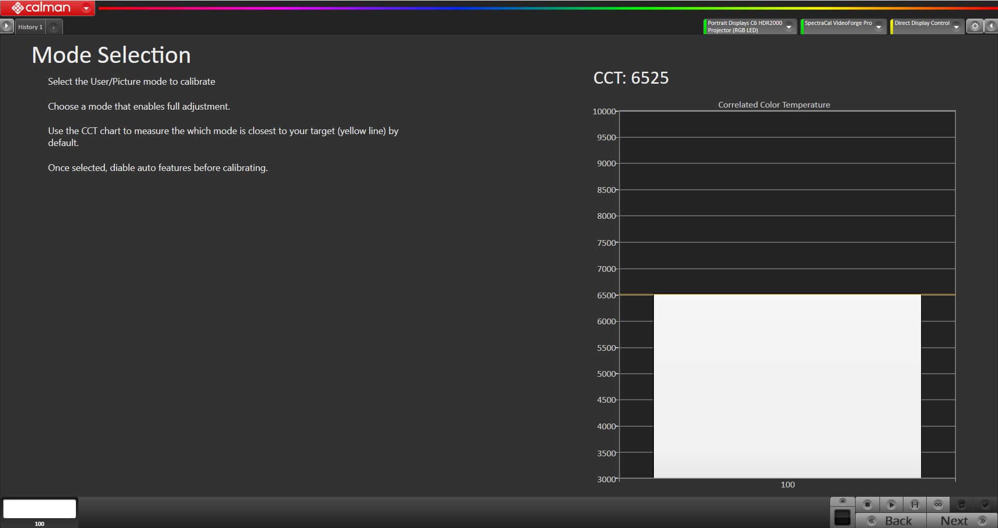
Task: Click the grayed-out checkmark icon
Action: coord(984,504)
